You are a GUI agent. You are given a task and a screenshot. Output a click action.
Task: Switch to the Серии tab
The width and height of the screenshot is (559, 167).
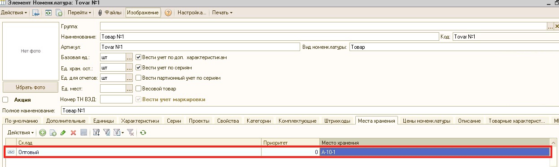click(174, 121)
